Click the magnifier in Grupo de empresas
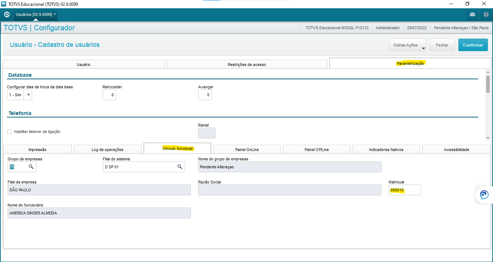This screenshot has width=493, height=262. pos(31,167)
